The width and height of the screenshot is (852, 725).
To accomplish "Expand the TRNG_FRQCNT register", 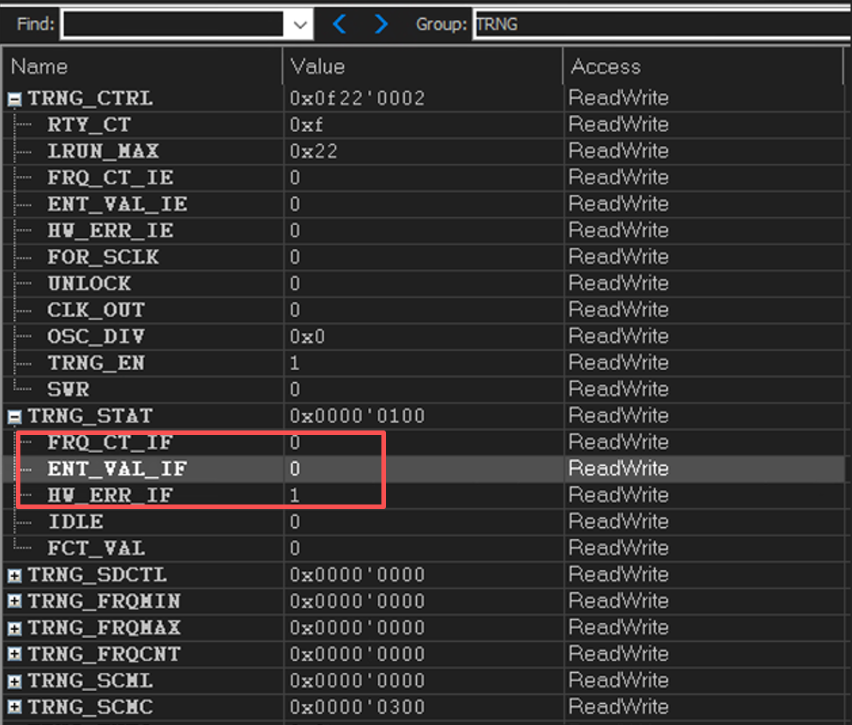I will click(x=14, y=654).
